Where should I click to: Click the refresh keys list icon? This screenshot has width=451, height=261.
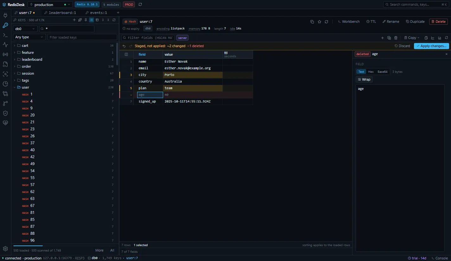tap(114, 20)
